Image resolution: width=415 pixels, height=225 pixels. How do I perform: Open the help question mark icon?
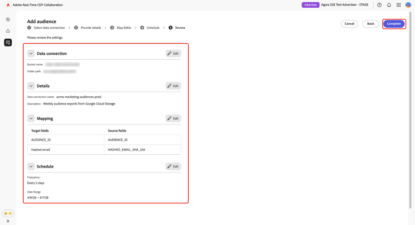click(379, 5)
